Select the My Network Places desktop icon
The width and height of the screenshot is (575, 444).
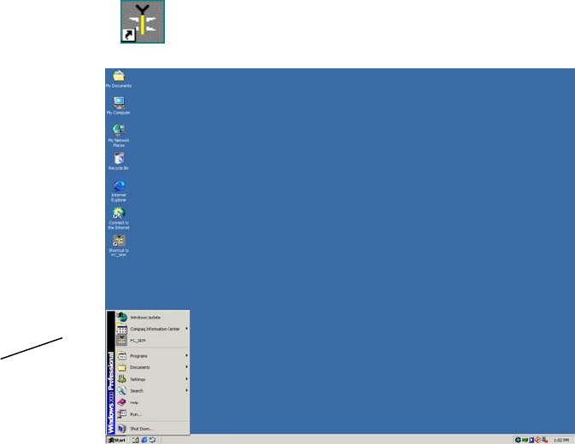coord(119,135)
